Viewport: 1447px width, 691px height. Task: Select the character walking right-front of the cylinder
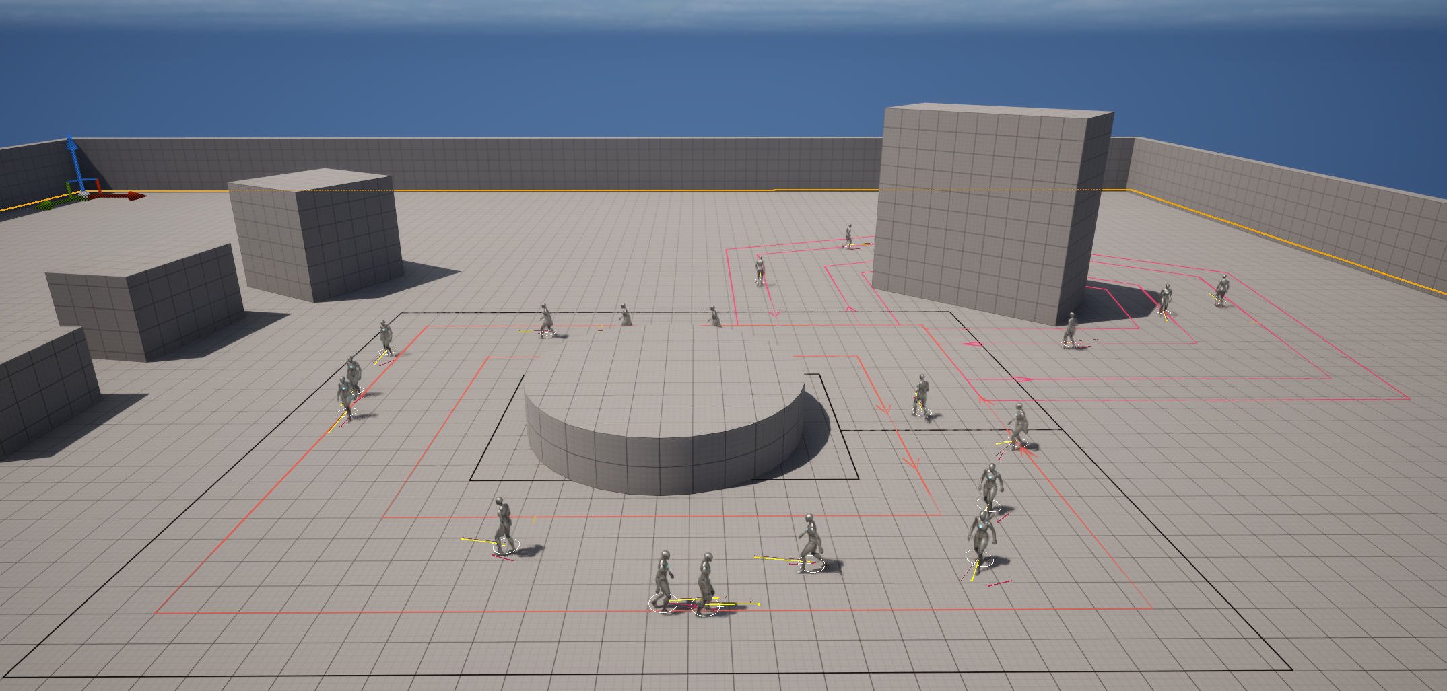811,542
